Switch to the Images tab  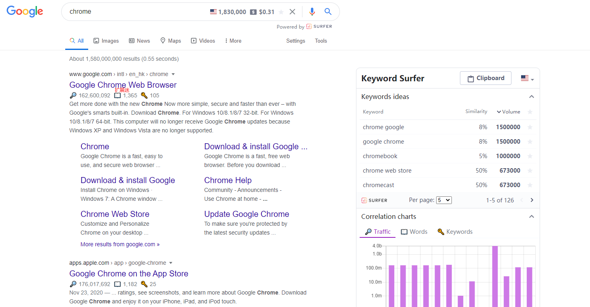[106, 41]
